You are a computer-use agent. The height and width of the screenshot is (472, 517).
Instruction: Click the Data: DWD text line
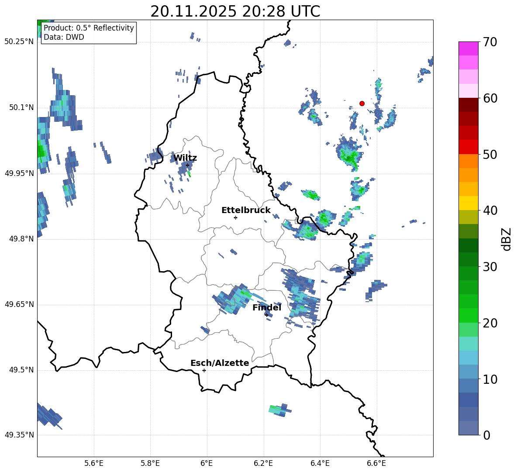click(x=64, y=37)
